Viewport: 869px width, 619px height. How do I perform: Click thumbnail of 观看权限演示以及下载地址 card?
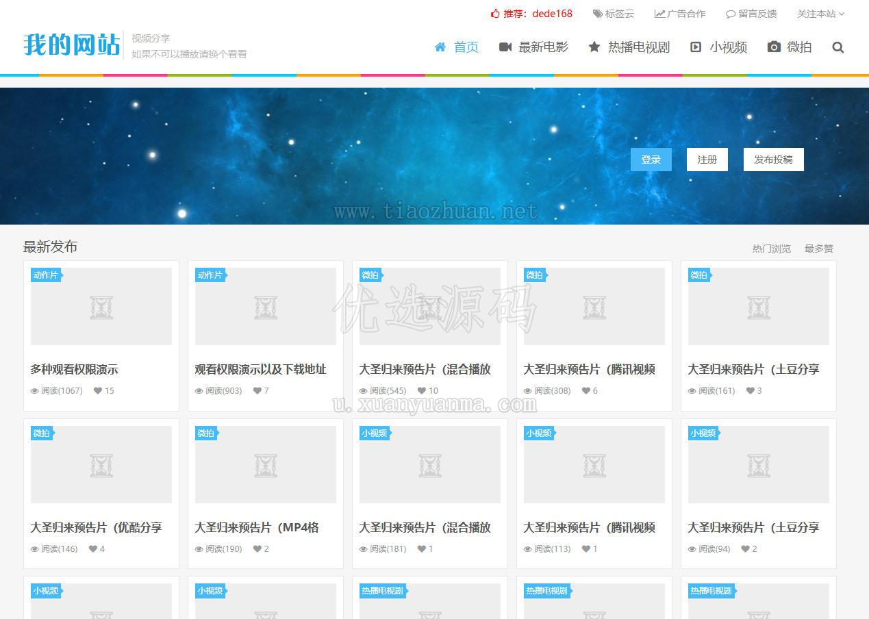point(266,306)
